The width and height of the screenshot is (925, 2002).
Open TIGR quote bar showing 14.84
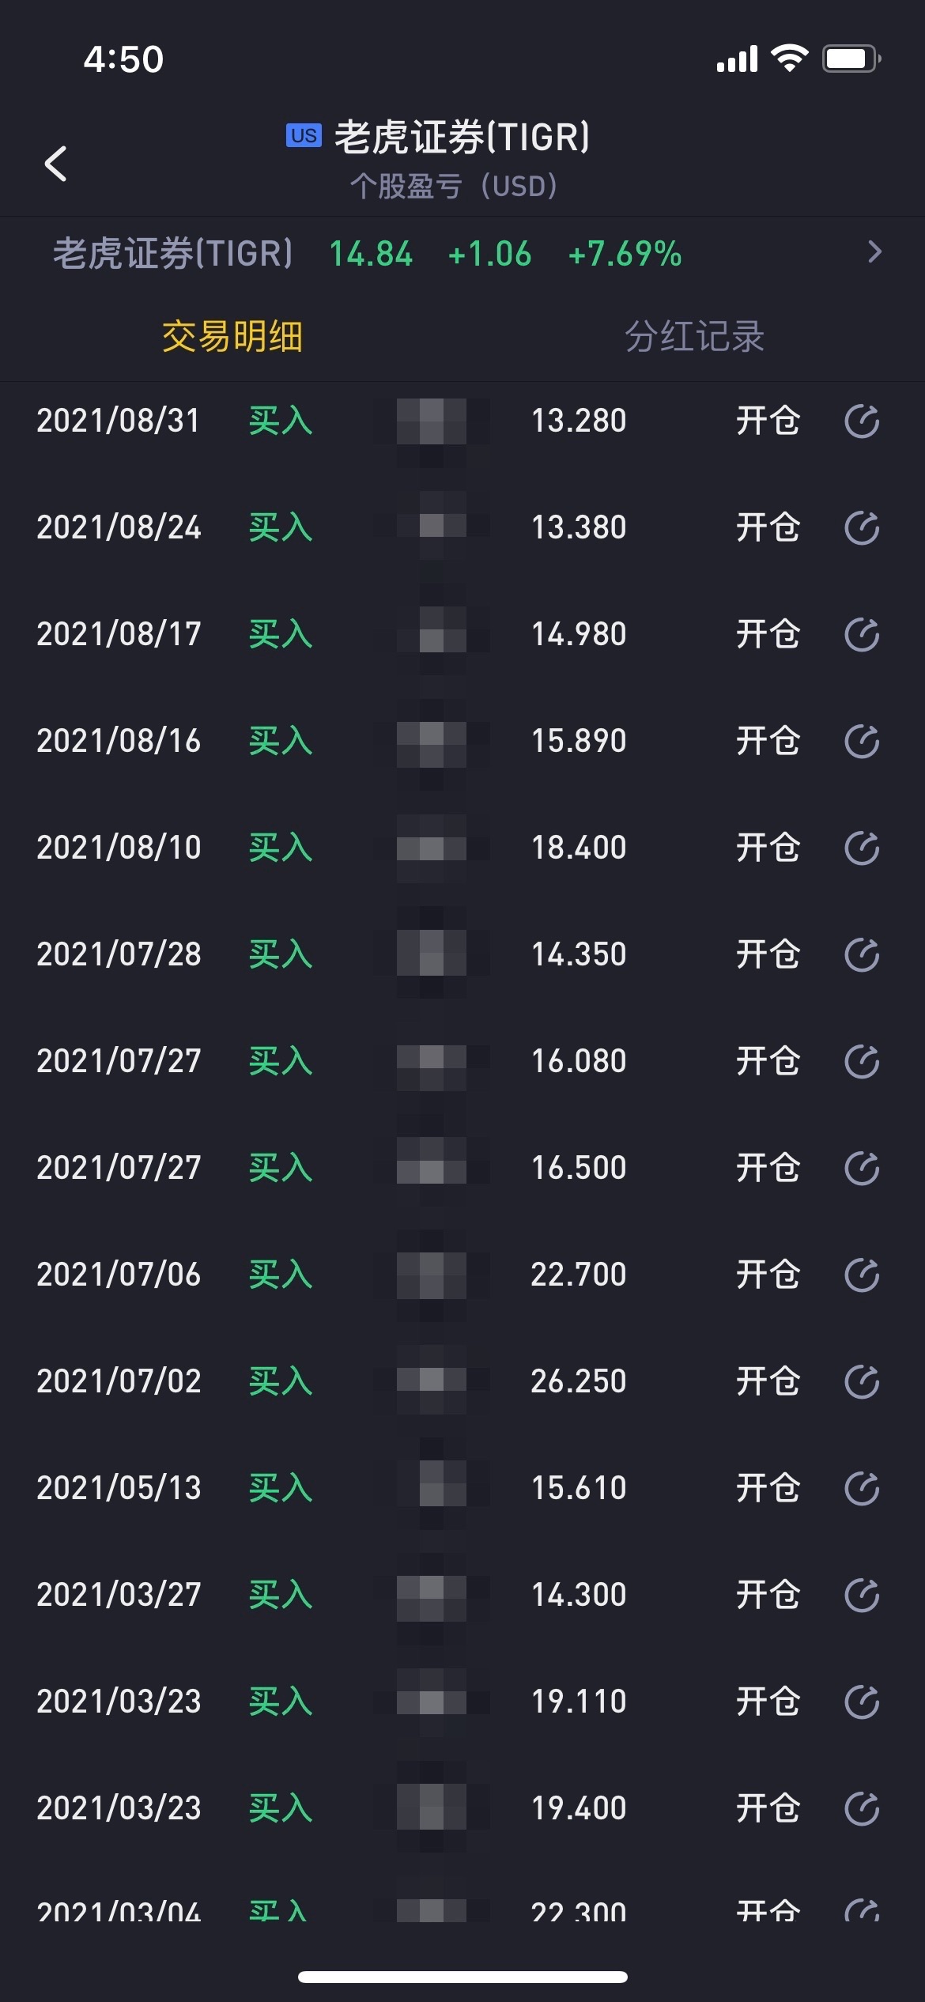[x=462, y=253]
